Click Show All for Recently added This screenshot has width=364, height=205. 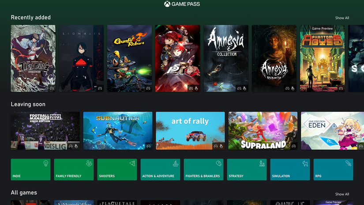point(342,18)
